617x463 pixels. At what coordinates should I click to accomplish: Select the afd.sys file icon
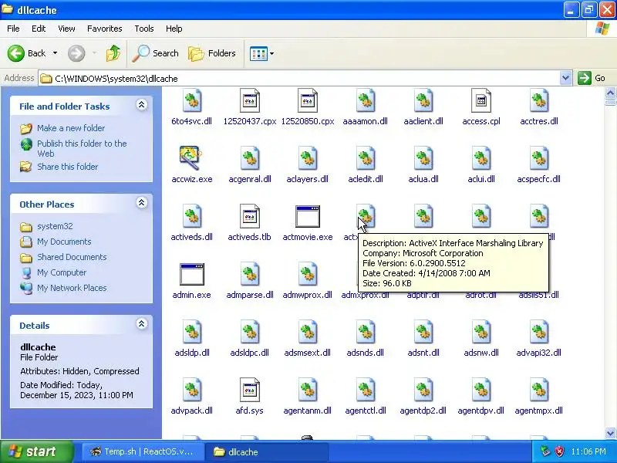point(249,390)
